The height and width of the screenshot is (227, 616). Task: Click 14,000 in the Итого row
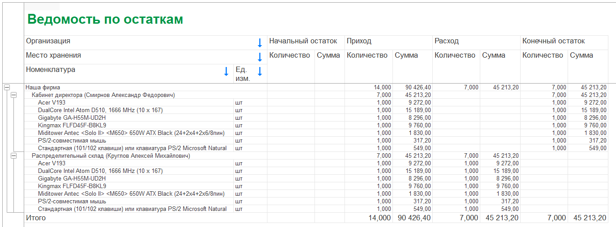379,218
